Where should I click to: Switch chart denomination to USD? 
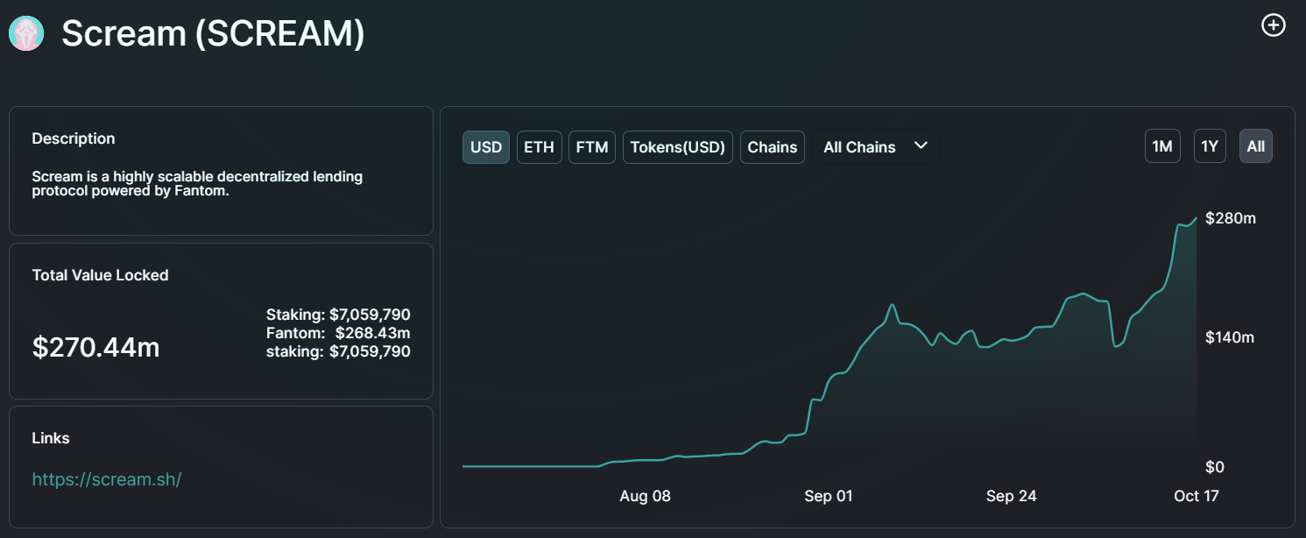[x=486, y=147]
